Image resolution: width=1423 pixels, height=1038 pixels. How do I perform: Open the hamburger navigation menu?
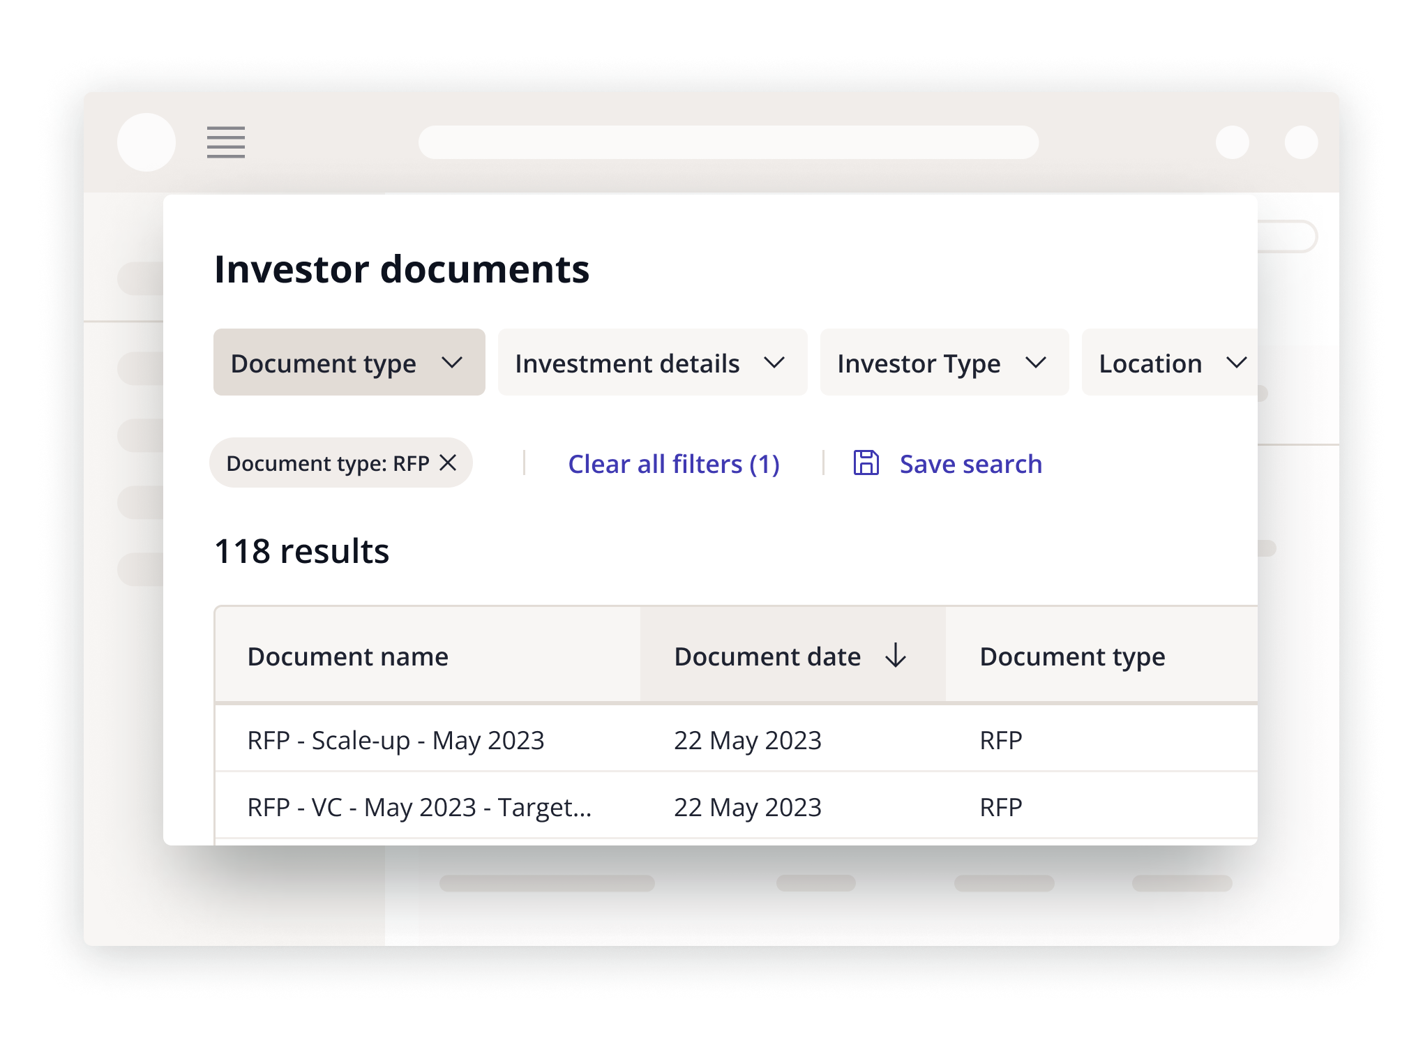click(225, 142)
